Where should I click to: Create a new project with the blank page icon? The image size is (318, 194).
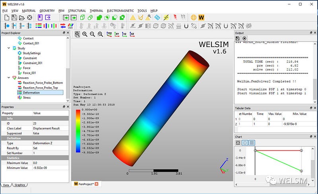(7, 18)
